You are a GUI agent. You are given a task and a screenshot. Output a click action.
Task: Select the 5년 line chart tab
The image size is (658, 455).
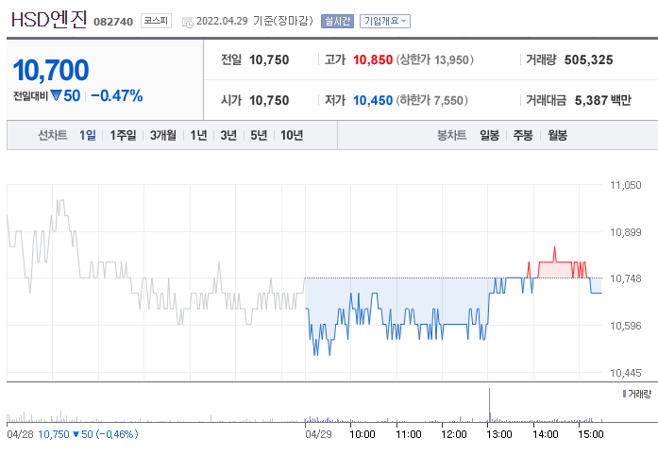[x=259, y=135]
